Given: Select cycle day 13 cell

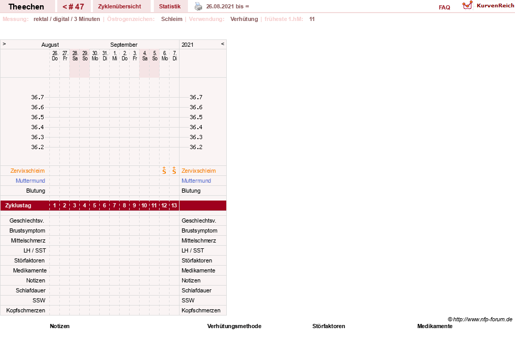Looking at the screenshot, I should pyautogui.click(x=174, y=206).
